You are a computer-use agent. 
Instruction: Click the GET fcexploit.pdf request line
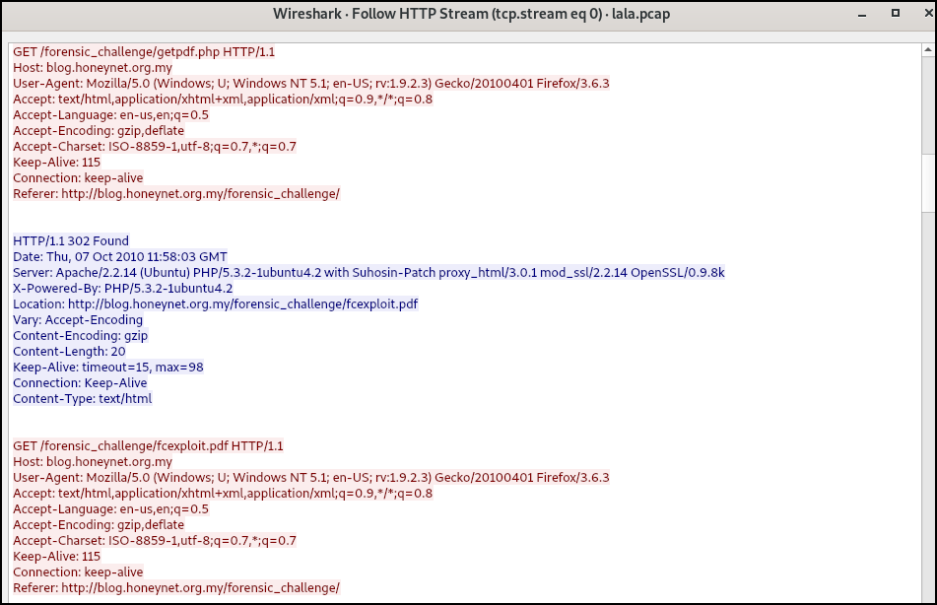pos(148,446)
